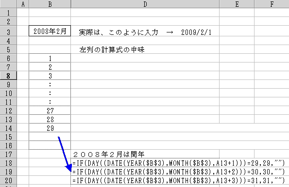Click row 3 header
The height and width of the screenshot is (187, 289).
pos(8,31)
